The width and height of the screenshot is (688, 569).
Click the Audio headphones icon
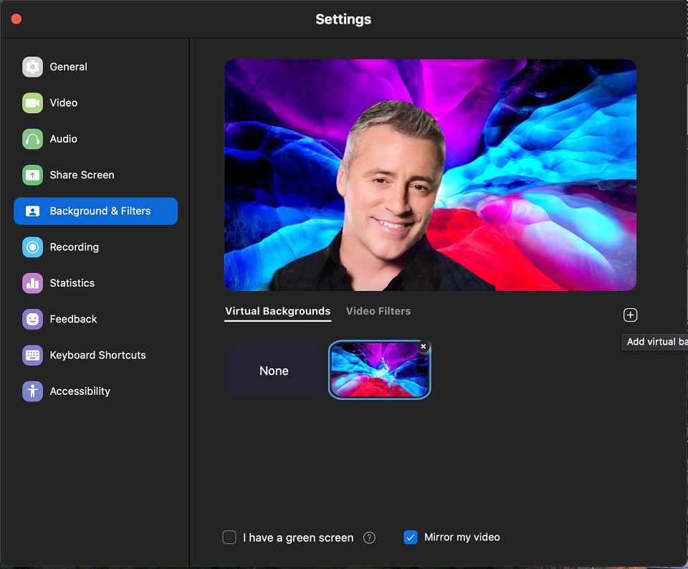tap(32, 139)
